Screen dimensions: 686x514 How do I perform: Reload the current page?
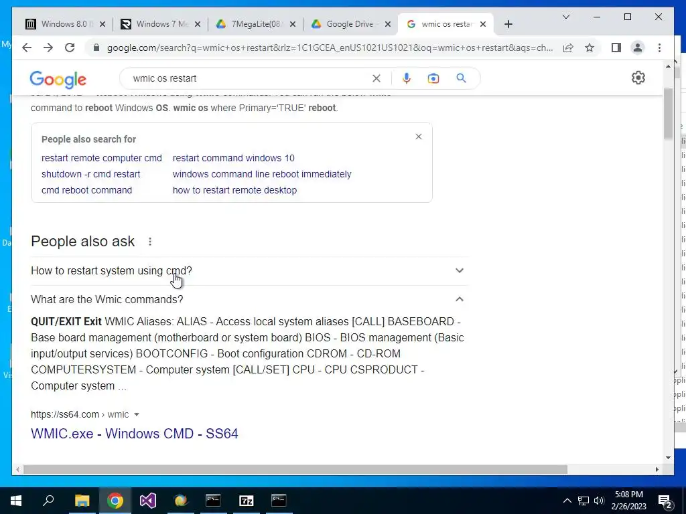tap(70, 48)
